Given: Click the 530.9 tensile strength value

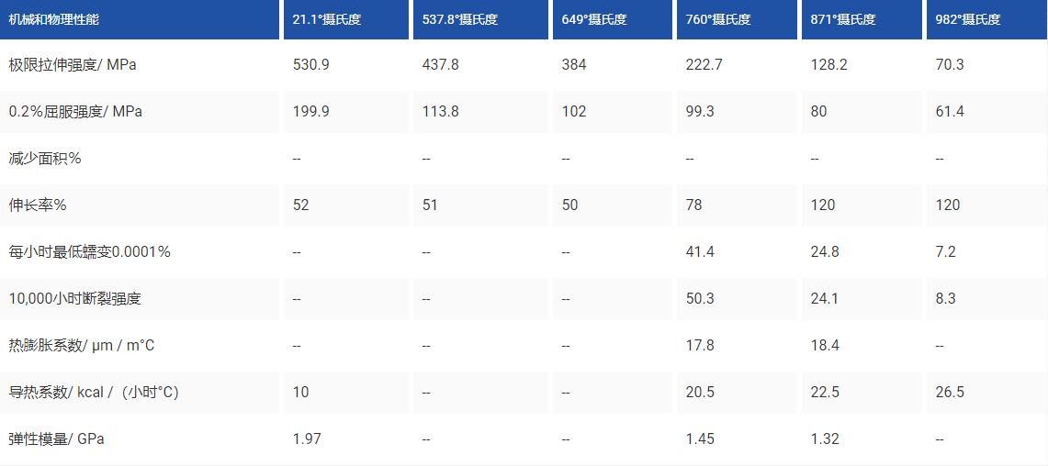Looking at the screenshot, I should pos(311,65).
